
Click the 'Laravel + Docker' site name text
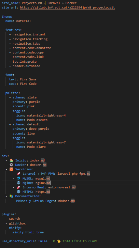pos(62,3)
